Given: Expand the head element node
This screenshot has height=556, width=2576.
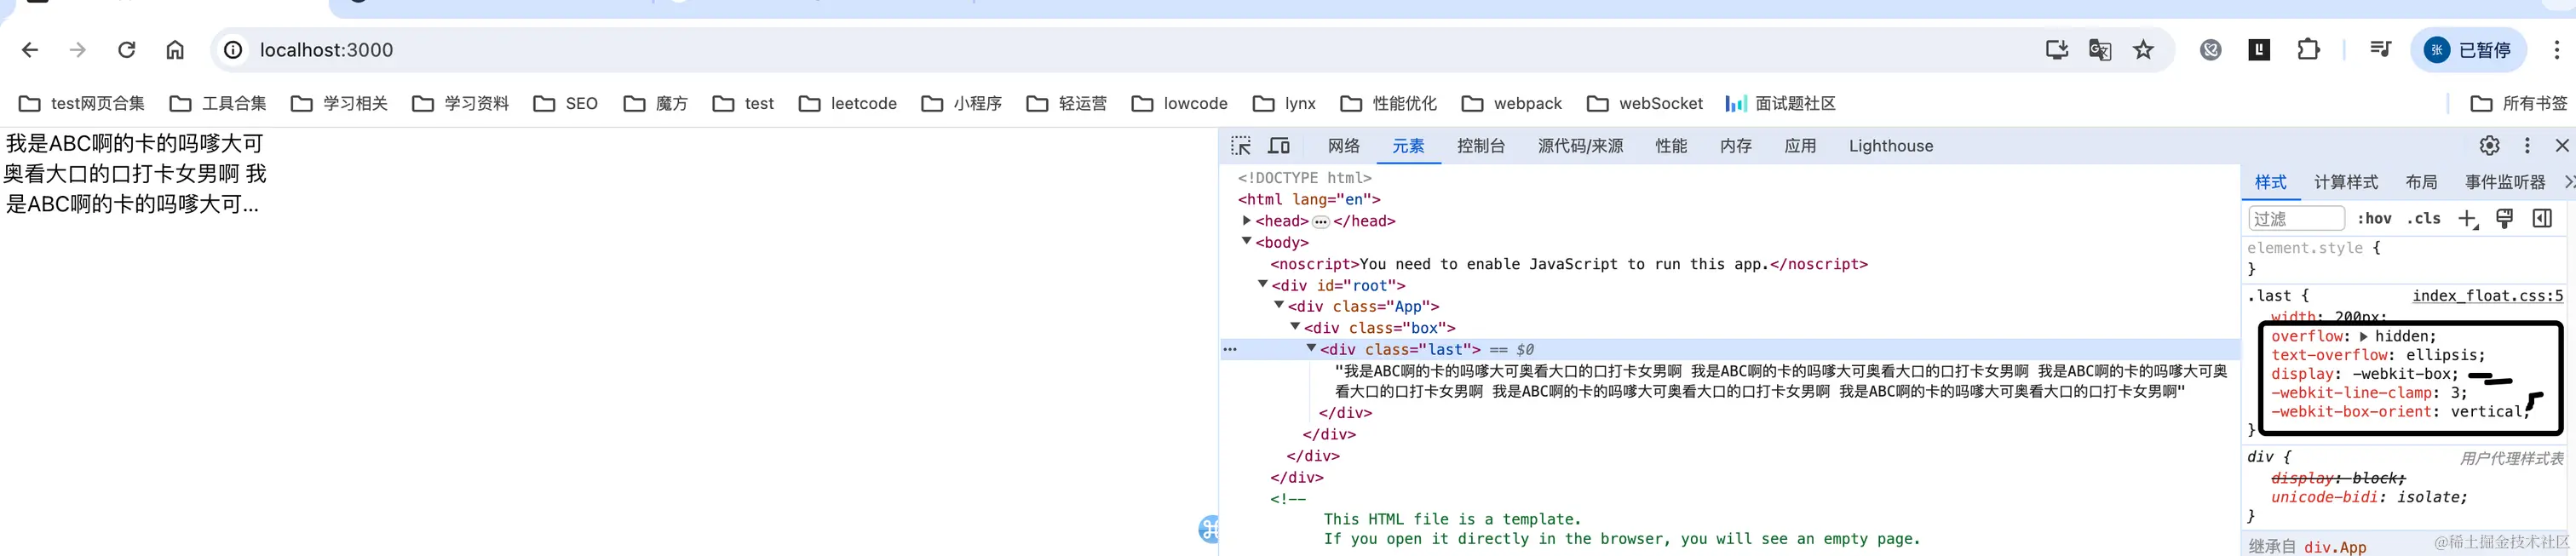Looking at the screenshot, I should 1247,221.
